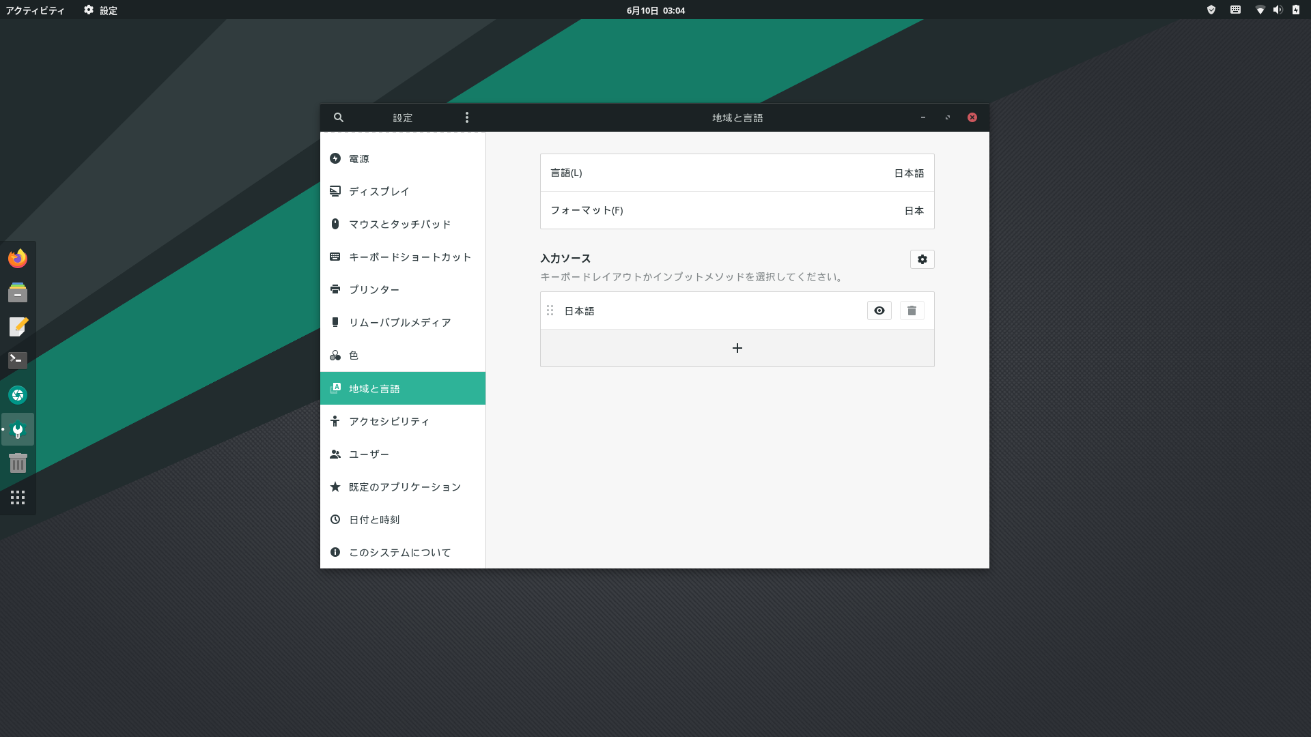Screen dimensions: 1311x737
Task: Open the three-dot menu in the Settings header
Action: [467, 117]
